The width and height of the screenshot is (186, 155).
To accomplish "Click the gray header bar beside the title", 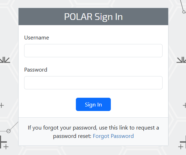I will 145,16.
